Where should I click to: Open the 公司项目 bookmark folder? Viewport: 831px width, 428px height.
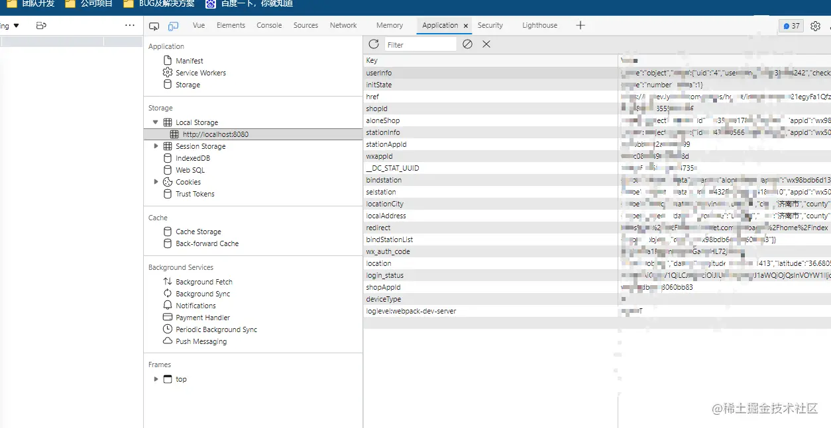pos(89,4)
